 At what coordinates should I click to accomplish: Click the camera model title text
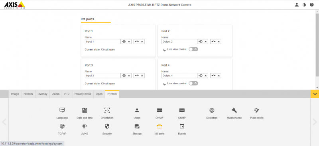[160, 5]
